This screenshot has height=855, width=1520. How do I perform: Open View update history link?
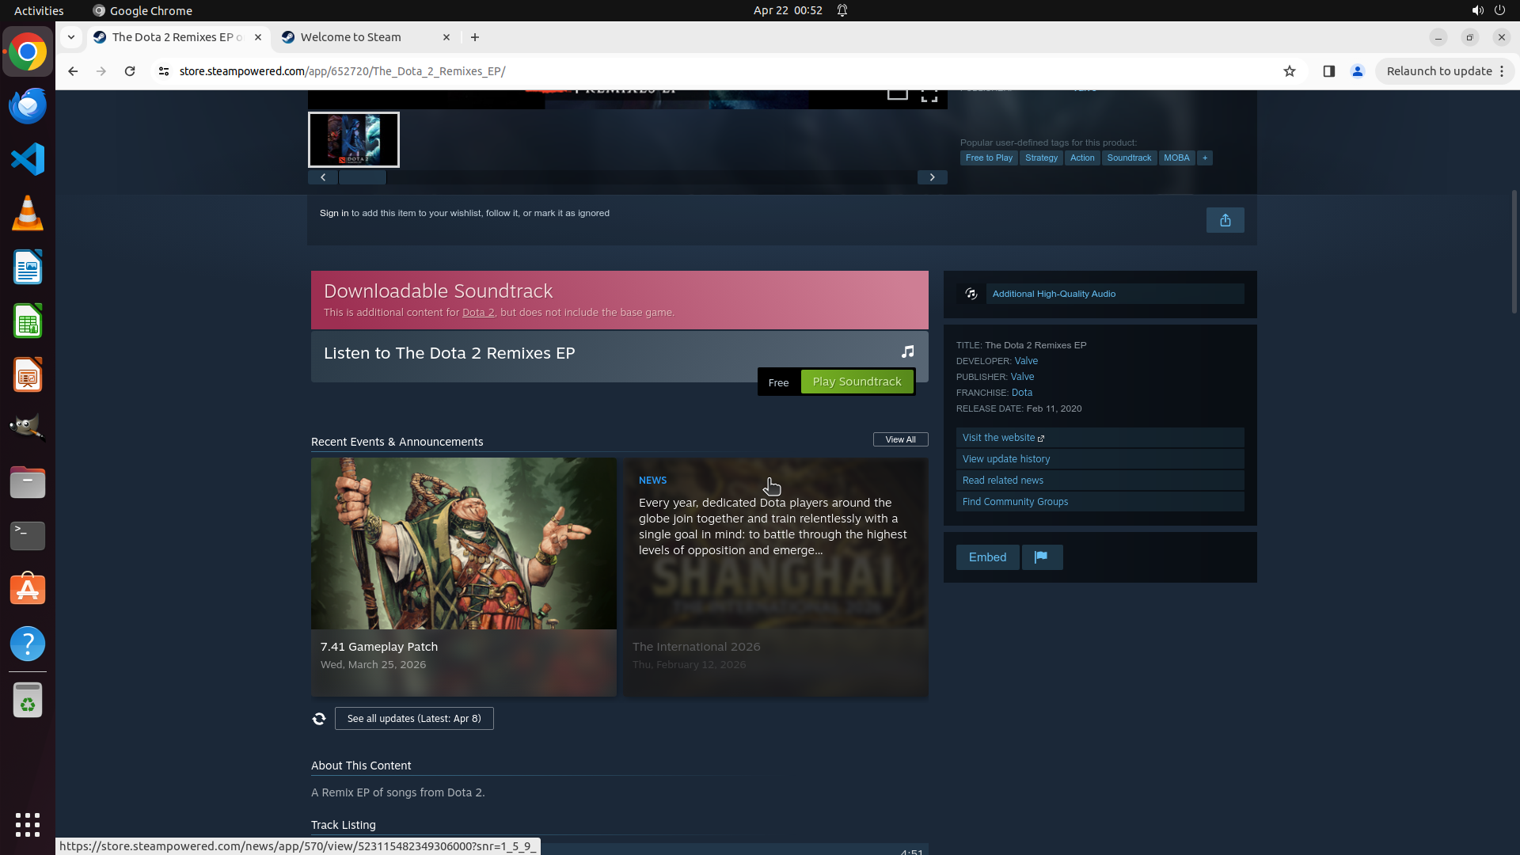point(1005,459)
